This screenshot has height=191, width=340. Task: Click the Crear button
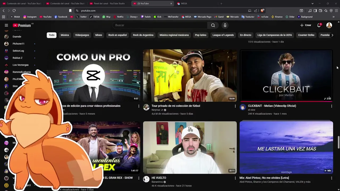pos(306,25)
